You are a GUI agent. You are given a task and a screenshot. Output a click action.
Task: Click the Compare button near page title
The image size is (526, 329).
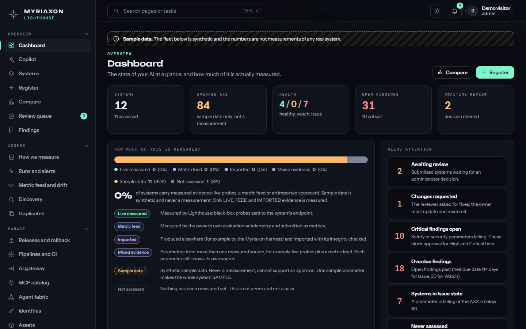[x=453, y=72]
